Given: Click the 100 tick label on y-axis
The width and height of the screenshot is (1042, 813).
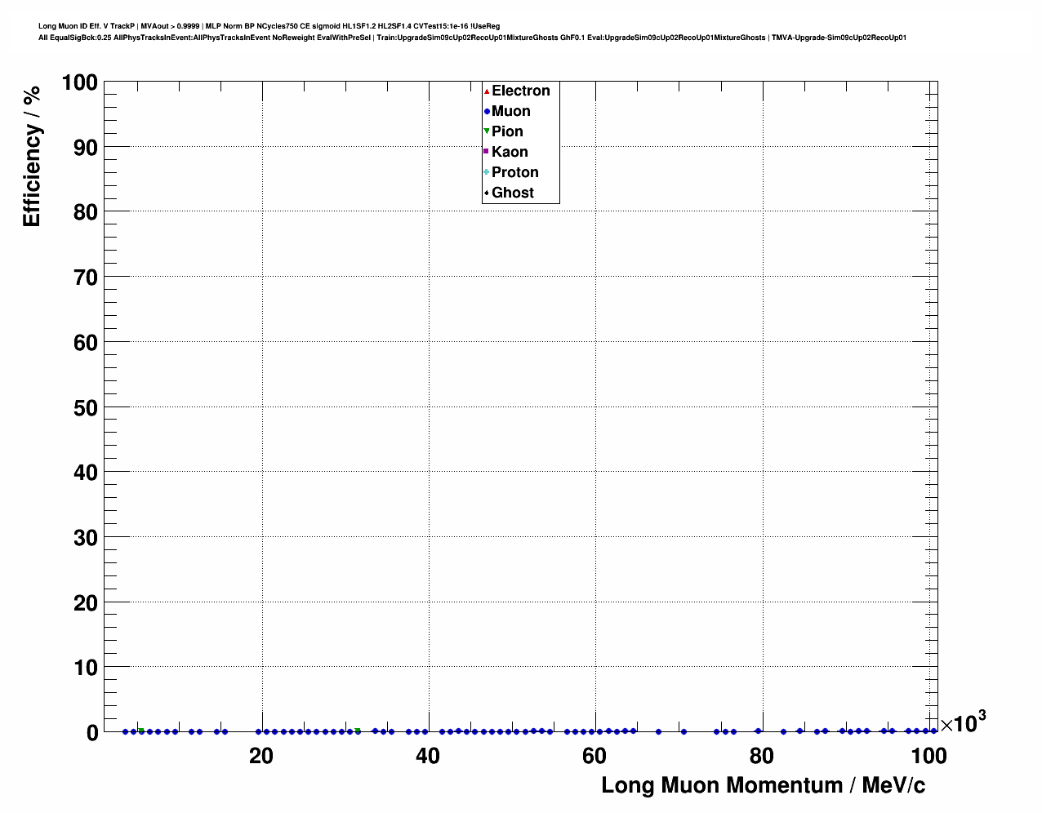Looking at the screenshot, I should coord(79,82).
